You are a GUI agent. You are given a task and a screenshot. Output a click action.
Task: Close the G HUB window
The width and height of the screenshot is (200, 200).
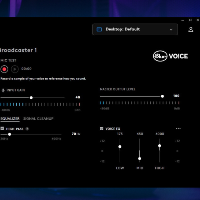[x=198, y=20]
